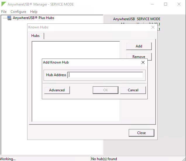Click the "No hub(s) found" status bar text
The image size is (186, 161).
tap(104, 159)
